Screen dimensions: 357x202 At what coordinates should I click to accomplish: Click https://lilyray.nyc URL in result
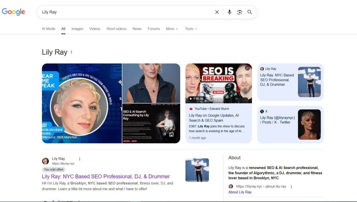click(x=63, y=164)
